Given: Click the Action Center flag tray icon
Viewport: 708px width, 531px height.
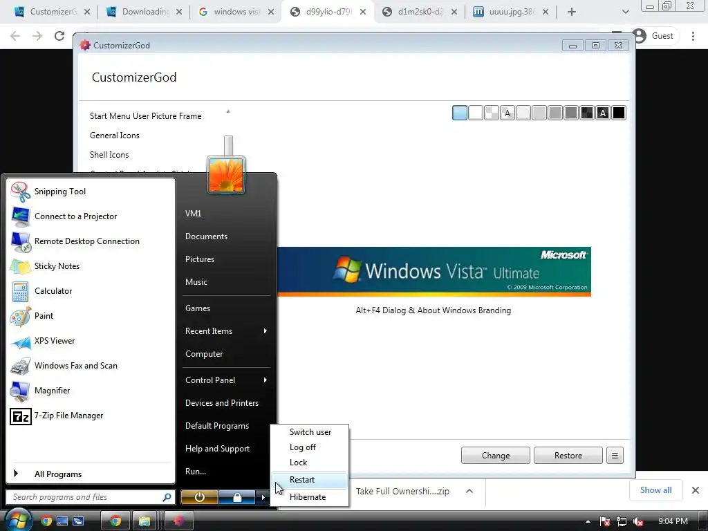Looking at the screenshot, I should tap(604, 521).
